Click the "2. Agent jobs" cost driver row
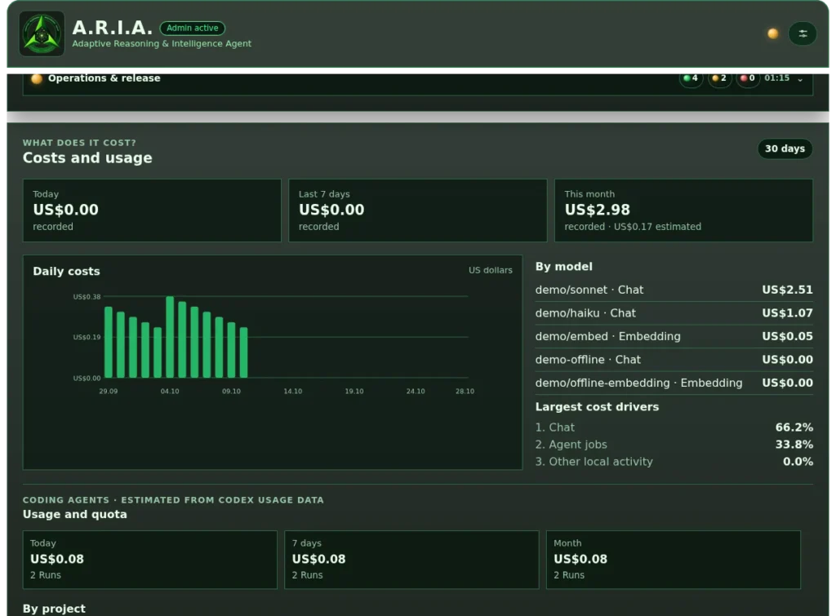Image resolution: width=836 pixels, height=616 pixels. click(674, 445)
